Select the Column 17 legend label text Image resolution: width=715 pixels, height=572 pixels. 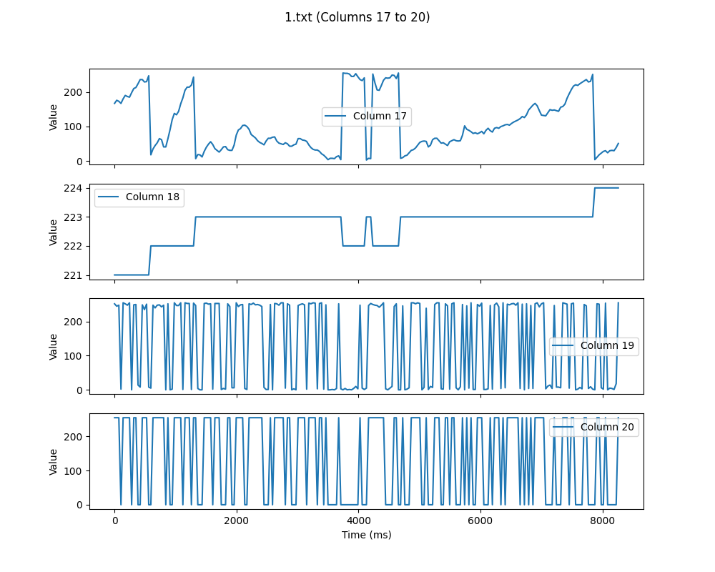point(379,117)
